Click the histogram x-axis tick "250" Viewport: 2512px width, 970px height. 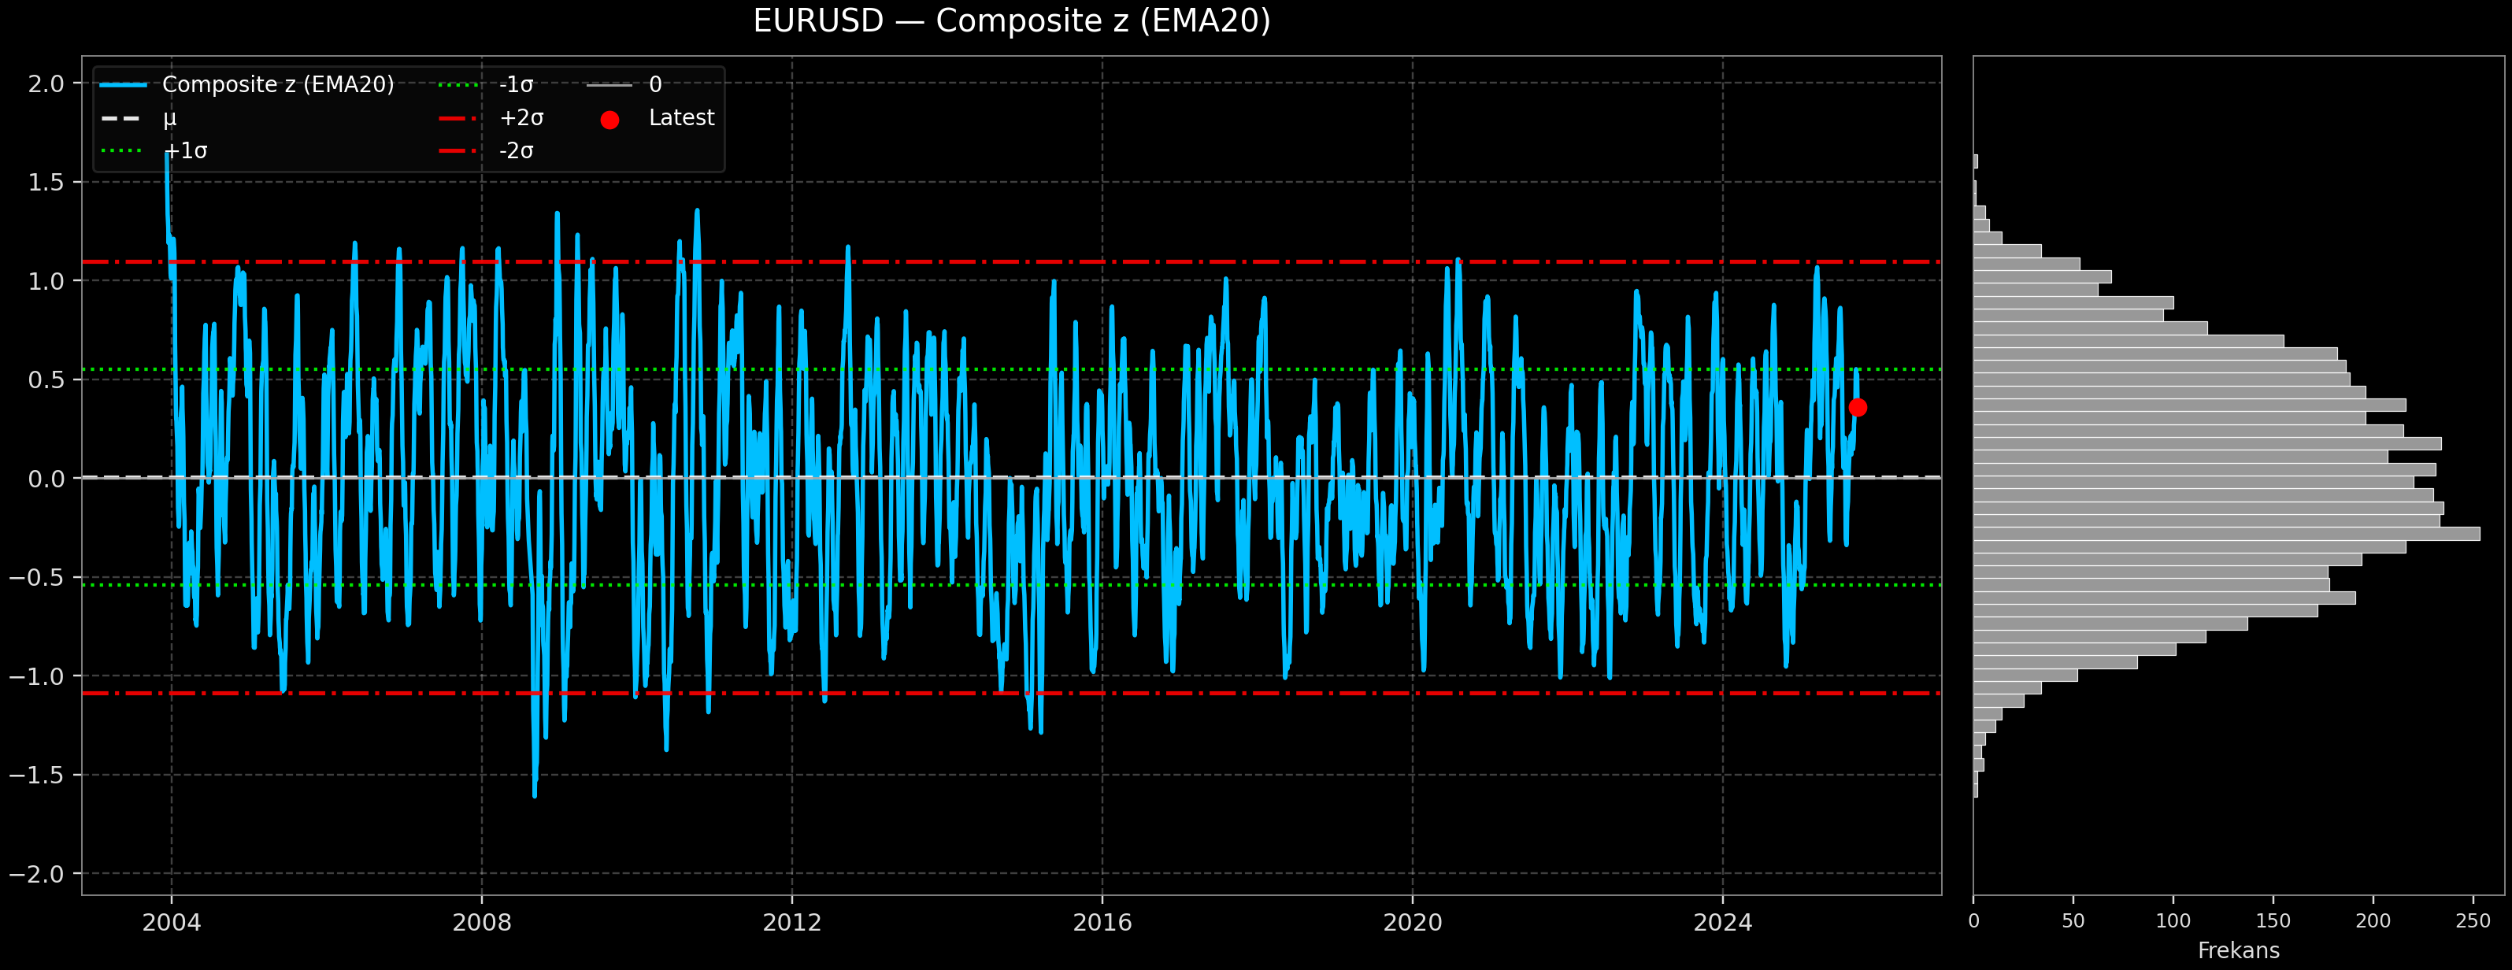[x=2473, y=921]
